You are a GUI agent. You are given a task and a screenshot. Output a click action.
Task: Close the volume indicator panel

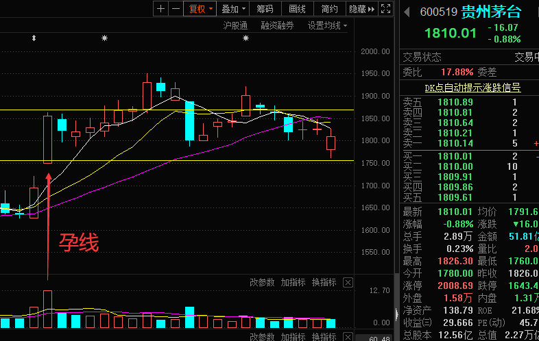tap(348, 283)
